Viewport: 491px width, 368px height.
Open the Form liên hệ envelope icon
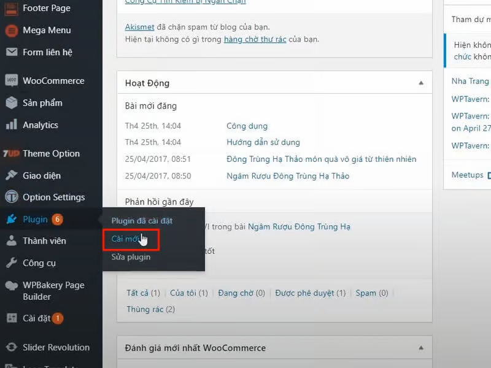(12, 52)
